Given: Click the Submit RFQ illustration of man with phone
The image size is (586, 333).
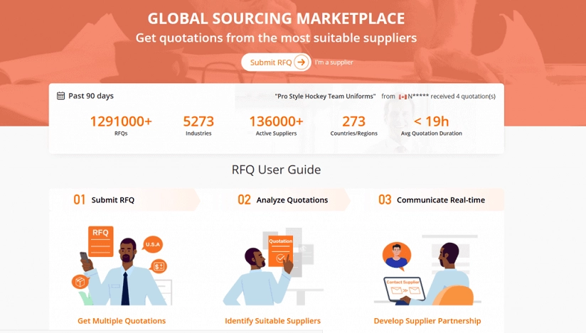Looking at the screenshot, I should coord(122,266).
